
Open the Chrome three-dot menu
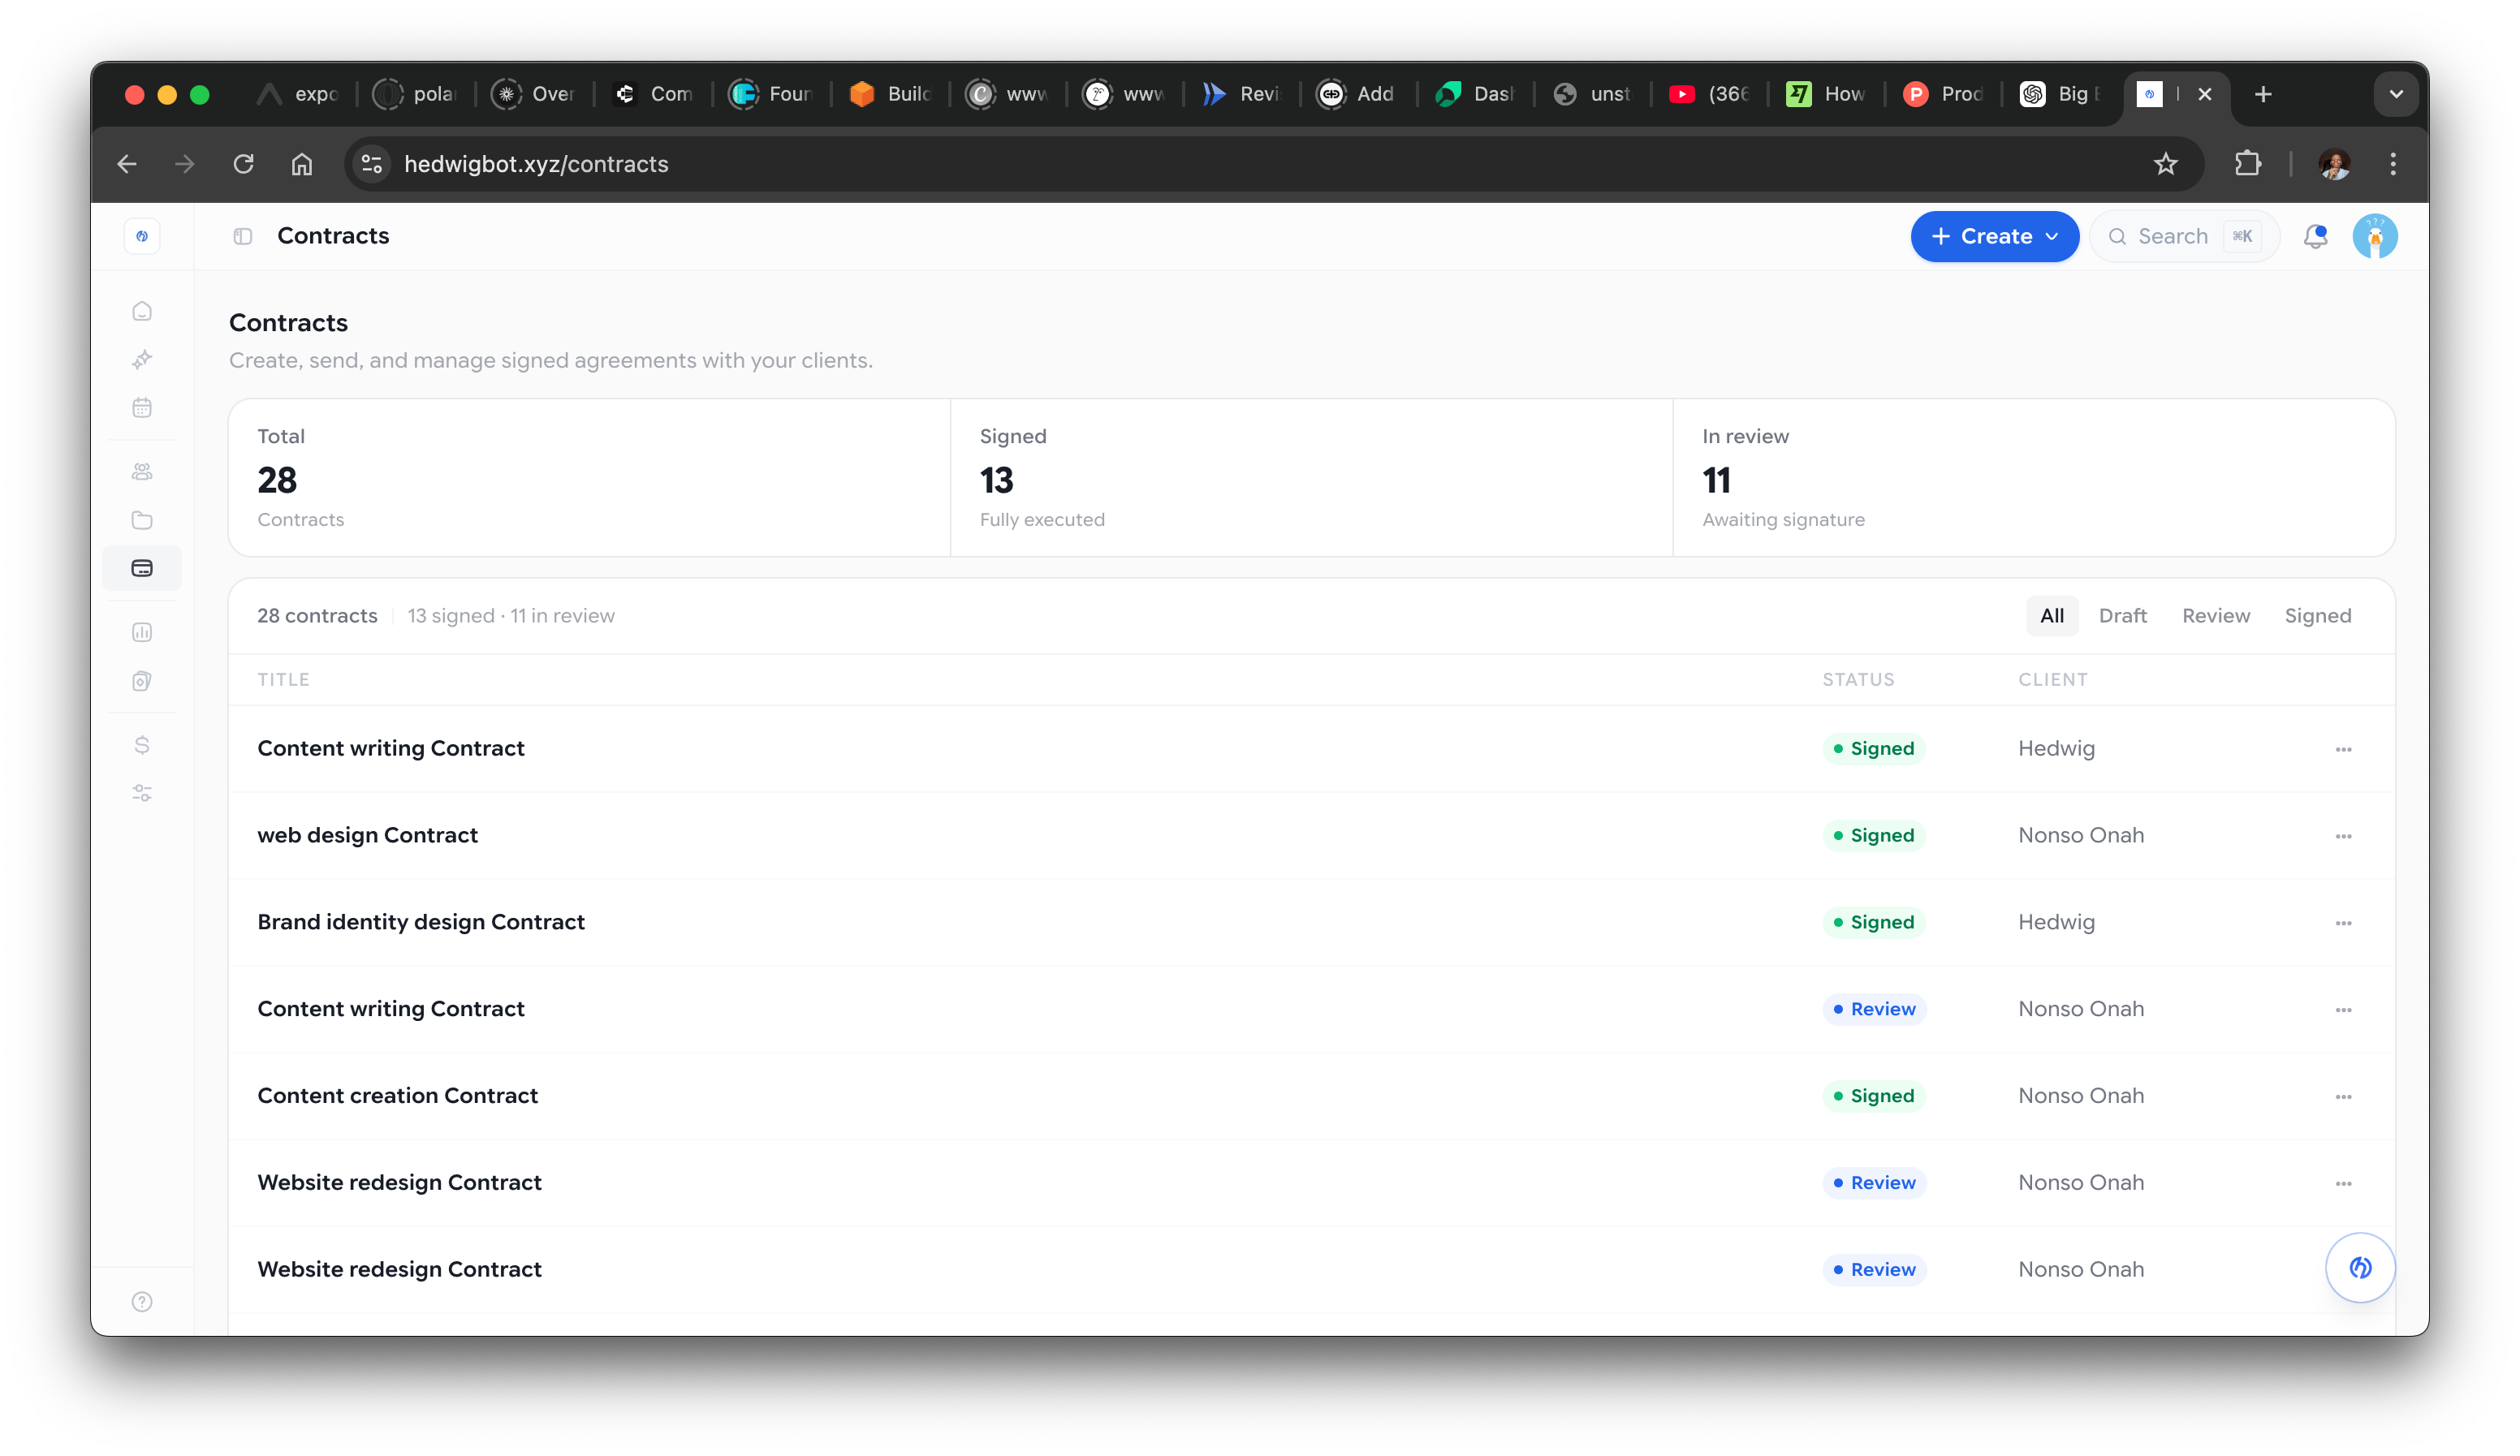pyautogui.click(x=2393, y=164)
